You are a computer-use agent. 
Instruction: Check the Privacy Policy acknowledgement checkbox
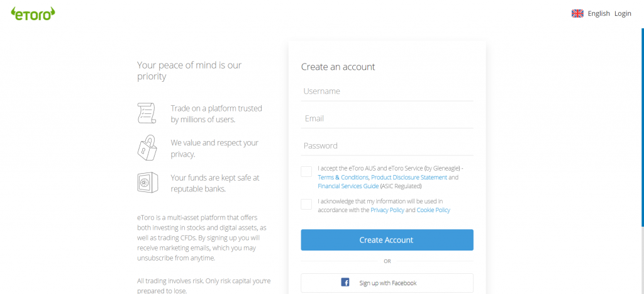pos(306,204)
